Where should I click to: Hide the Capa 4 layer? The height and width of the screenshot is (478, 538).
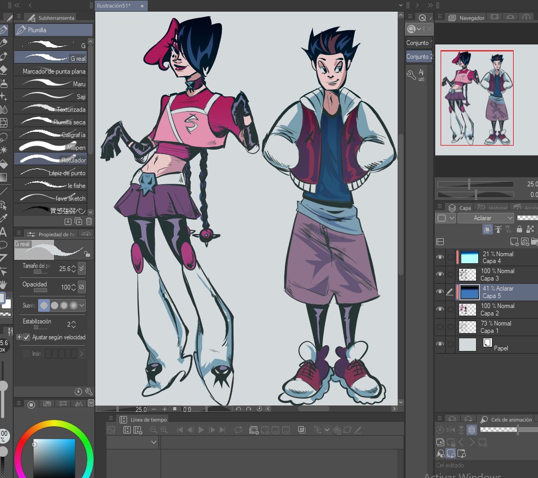440,257
